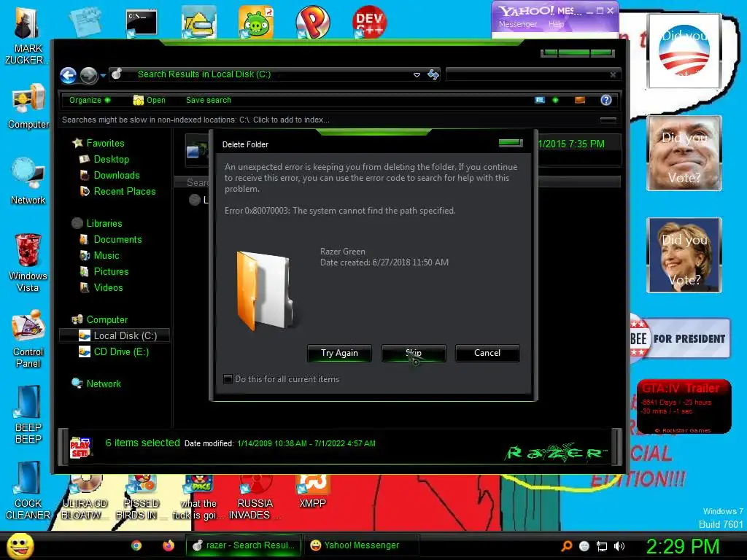The width and height of the screenshot is (747, 560).
Task: Open the Music library
Action: (107, 256)
